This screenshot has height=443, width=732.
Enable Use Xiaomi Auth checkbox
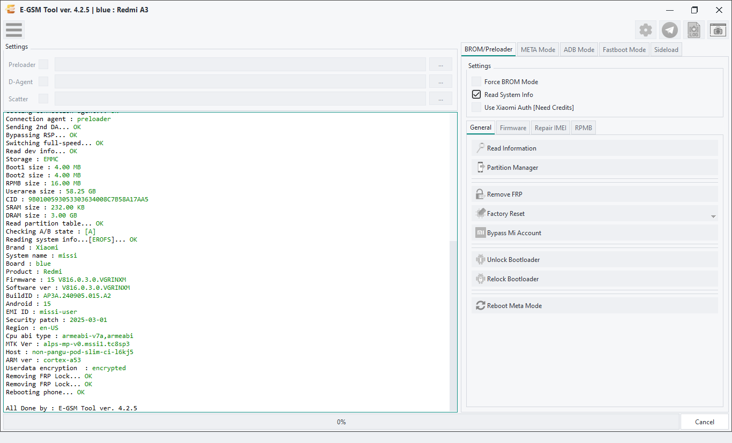pyautogui.click(x=476, y=107)
